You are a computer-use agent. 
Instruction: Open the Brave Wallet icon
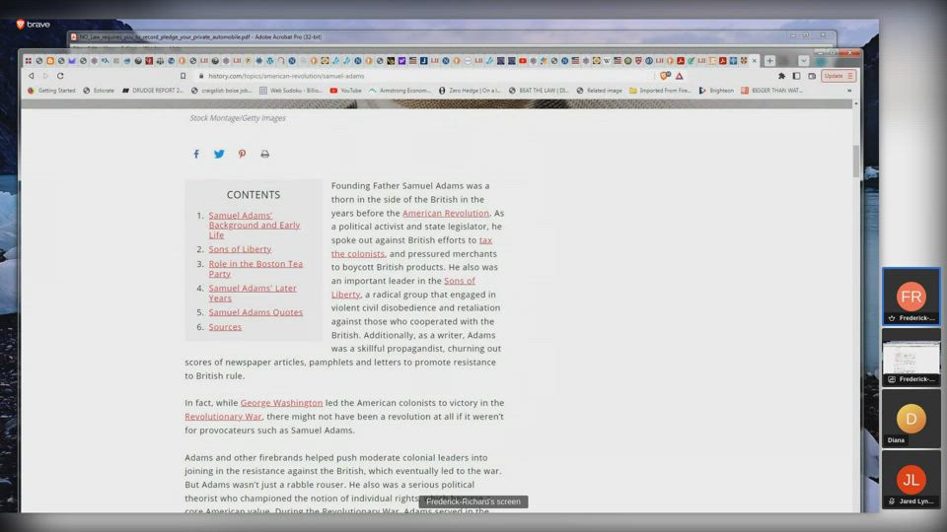pyautogui.click(x=812, y=76)
